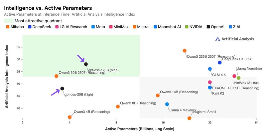Click the Kimi K2 label text
266x136 pixels.
pos(218,93)
